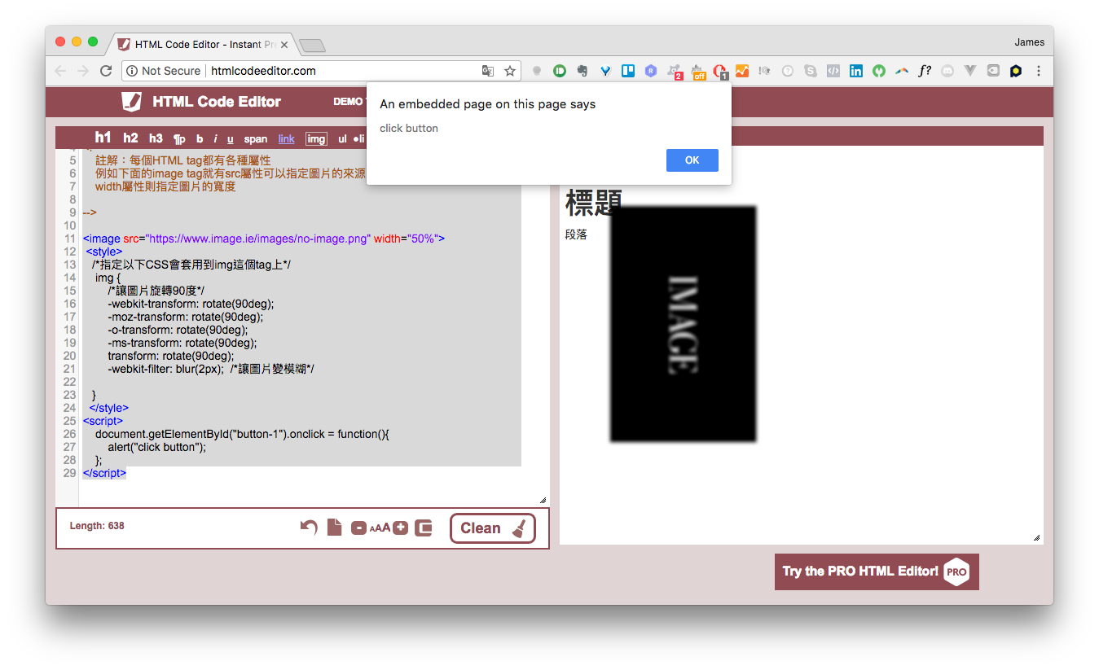Click the extension showing red badge 2
1099x670 pixels.
(674, 72)
